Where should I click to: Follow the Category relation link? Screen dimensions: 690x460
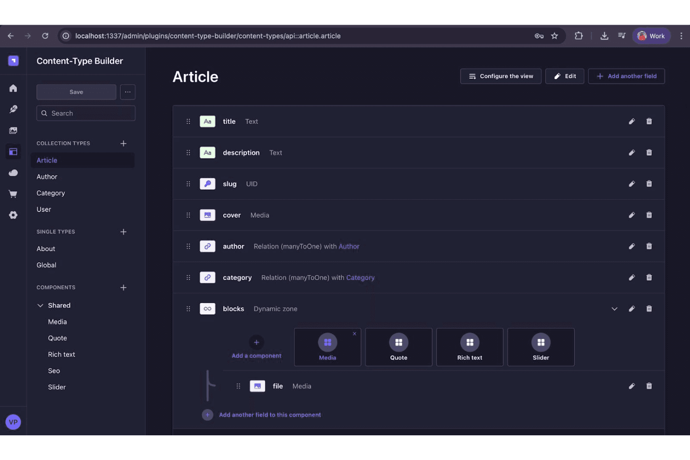[x=360, y=277]
